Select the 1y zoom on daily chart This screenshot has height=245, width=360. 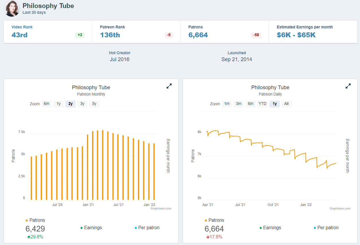tap(275, 104)
